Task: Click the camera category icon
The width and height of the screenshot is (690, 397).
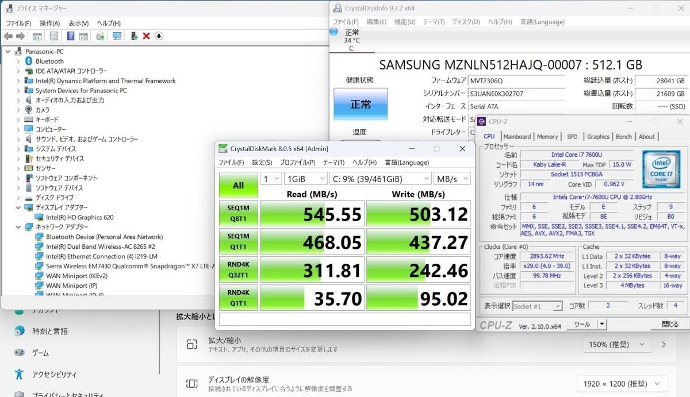Action: pyautogui.click(x=29, y=110)
